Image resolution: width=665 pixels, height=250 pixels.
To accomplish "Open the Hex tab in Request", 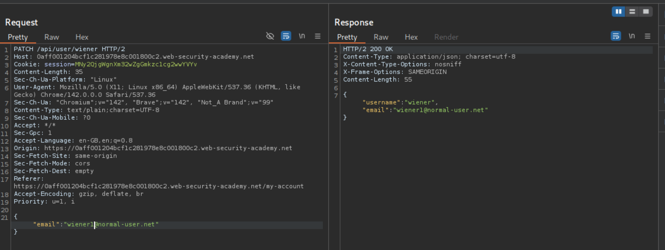I will coord(82,37).
